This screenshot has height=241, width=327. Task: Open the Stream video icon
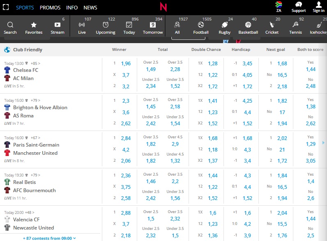[x=58, y=25]
